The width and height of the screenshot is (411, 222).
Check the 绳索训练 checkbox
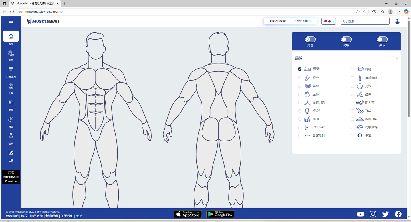(300, 102)
